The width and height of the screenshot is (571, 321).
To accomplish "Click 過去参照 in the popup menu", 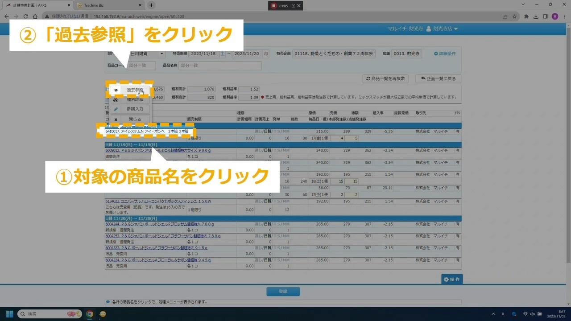I will pyautogui.click(x=135, y=90).
